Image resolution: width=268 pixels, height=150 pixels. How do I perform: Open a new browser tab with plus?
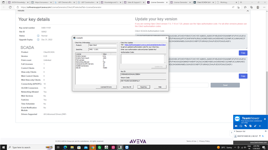pos(241,2)
